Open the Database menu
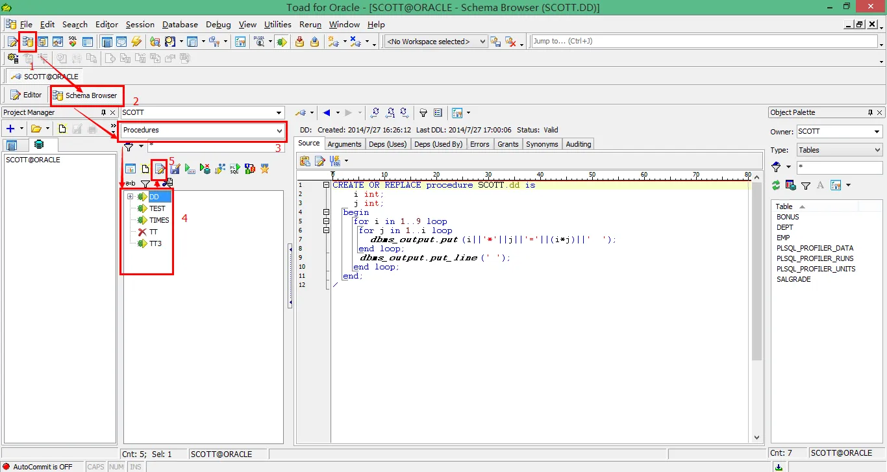887x472 pixels. pyautogui.click(x=180, y=25)
